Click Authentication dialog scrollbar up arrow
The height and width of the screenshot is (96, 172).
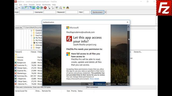[x=128, y=27]
